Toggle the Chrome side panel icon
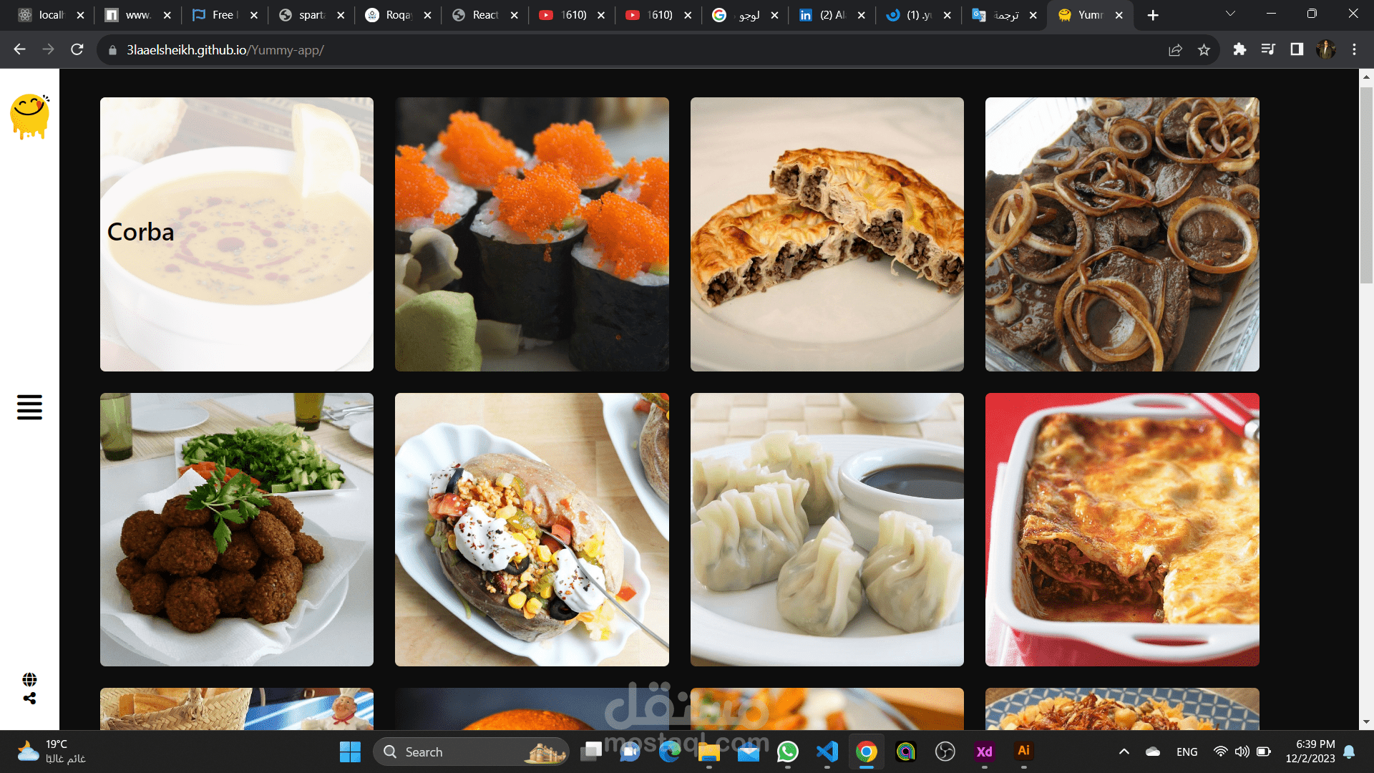 click(x=1297, y=49)
